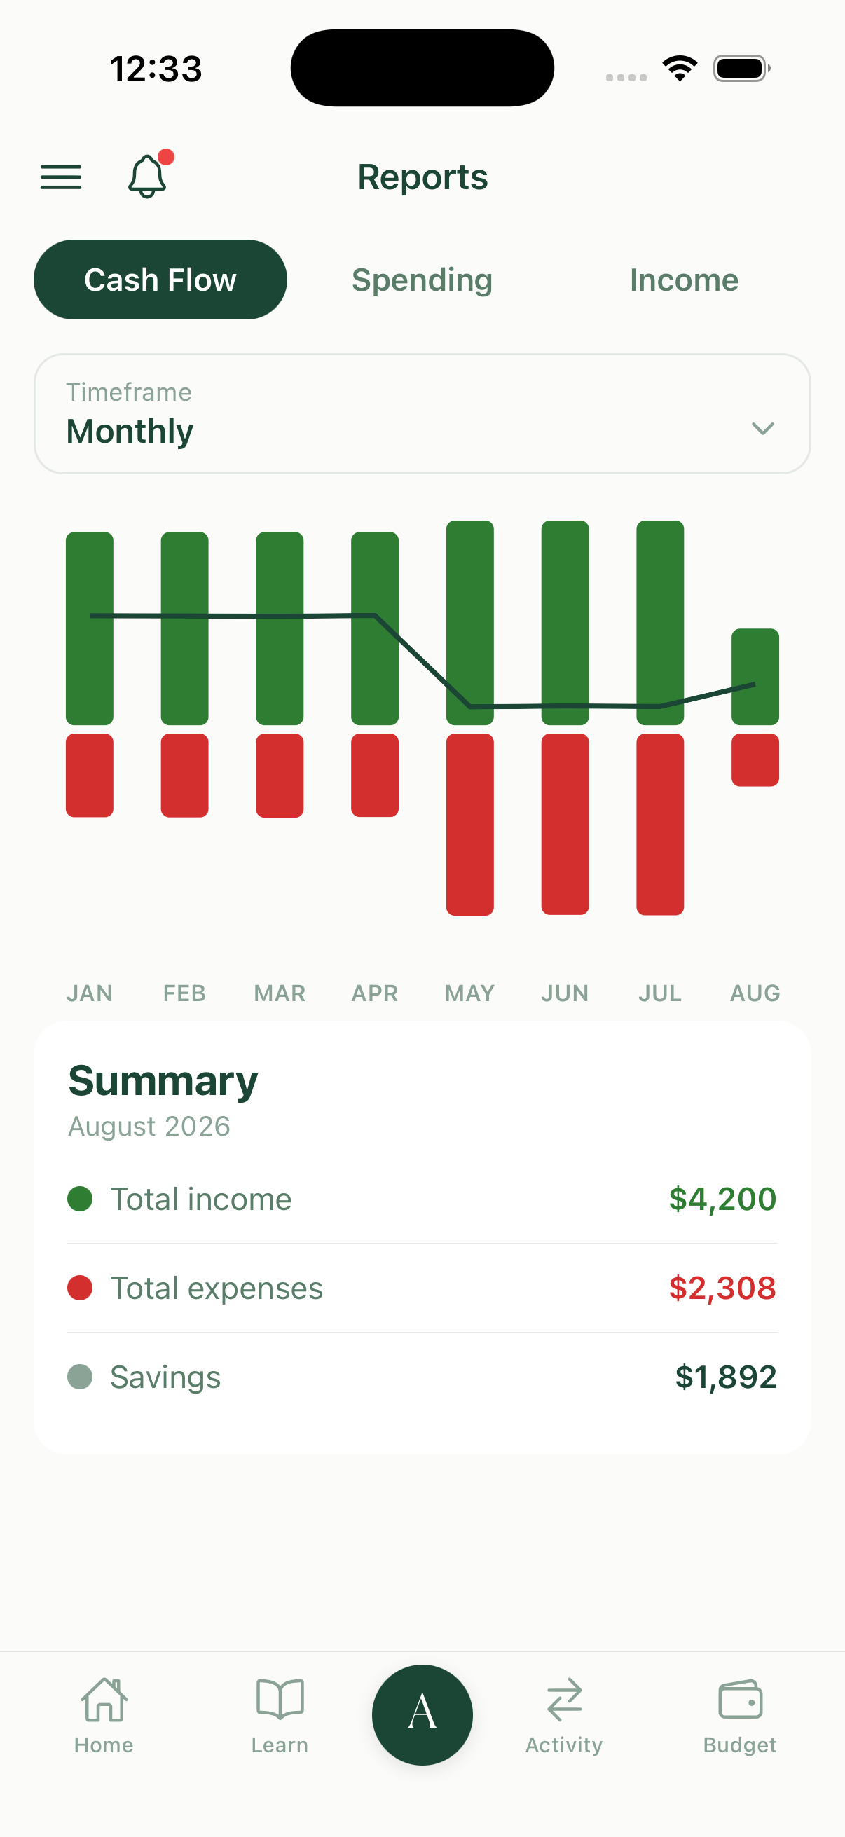Open the Learn book icon

(280, 1700)
